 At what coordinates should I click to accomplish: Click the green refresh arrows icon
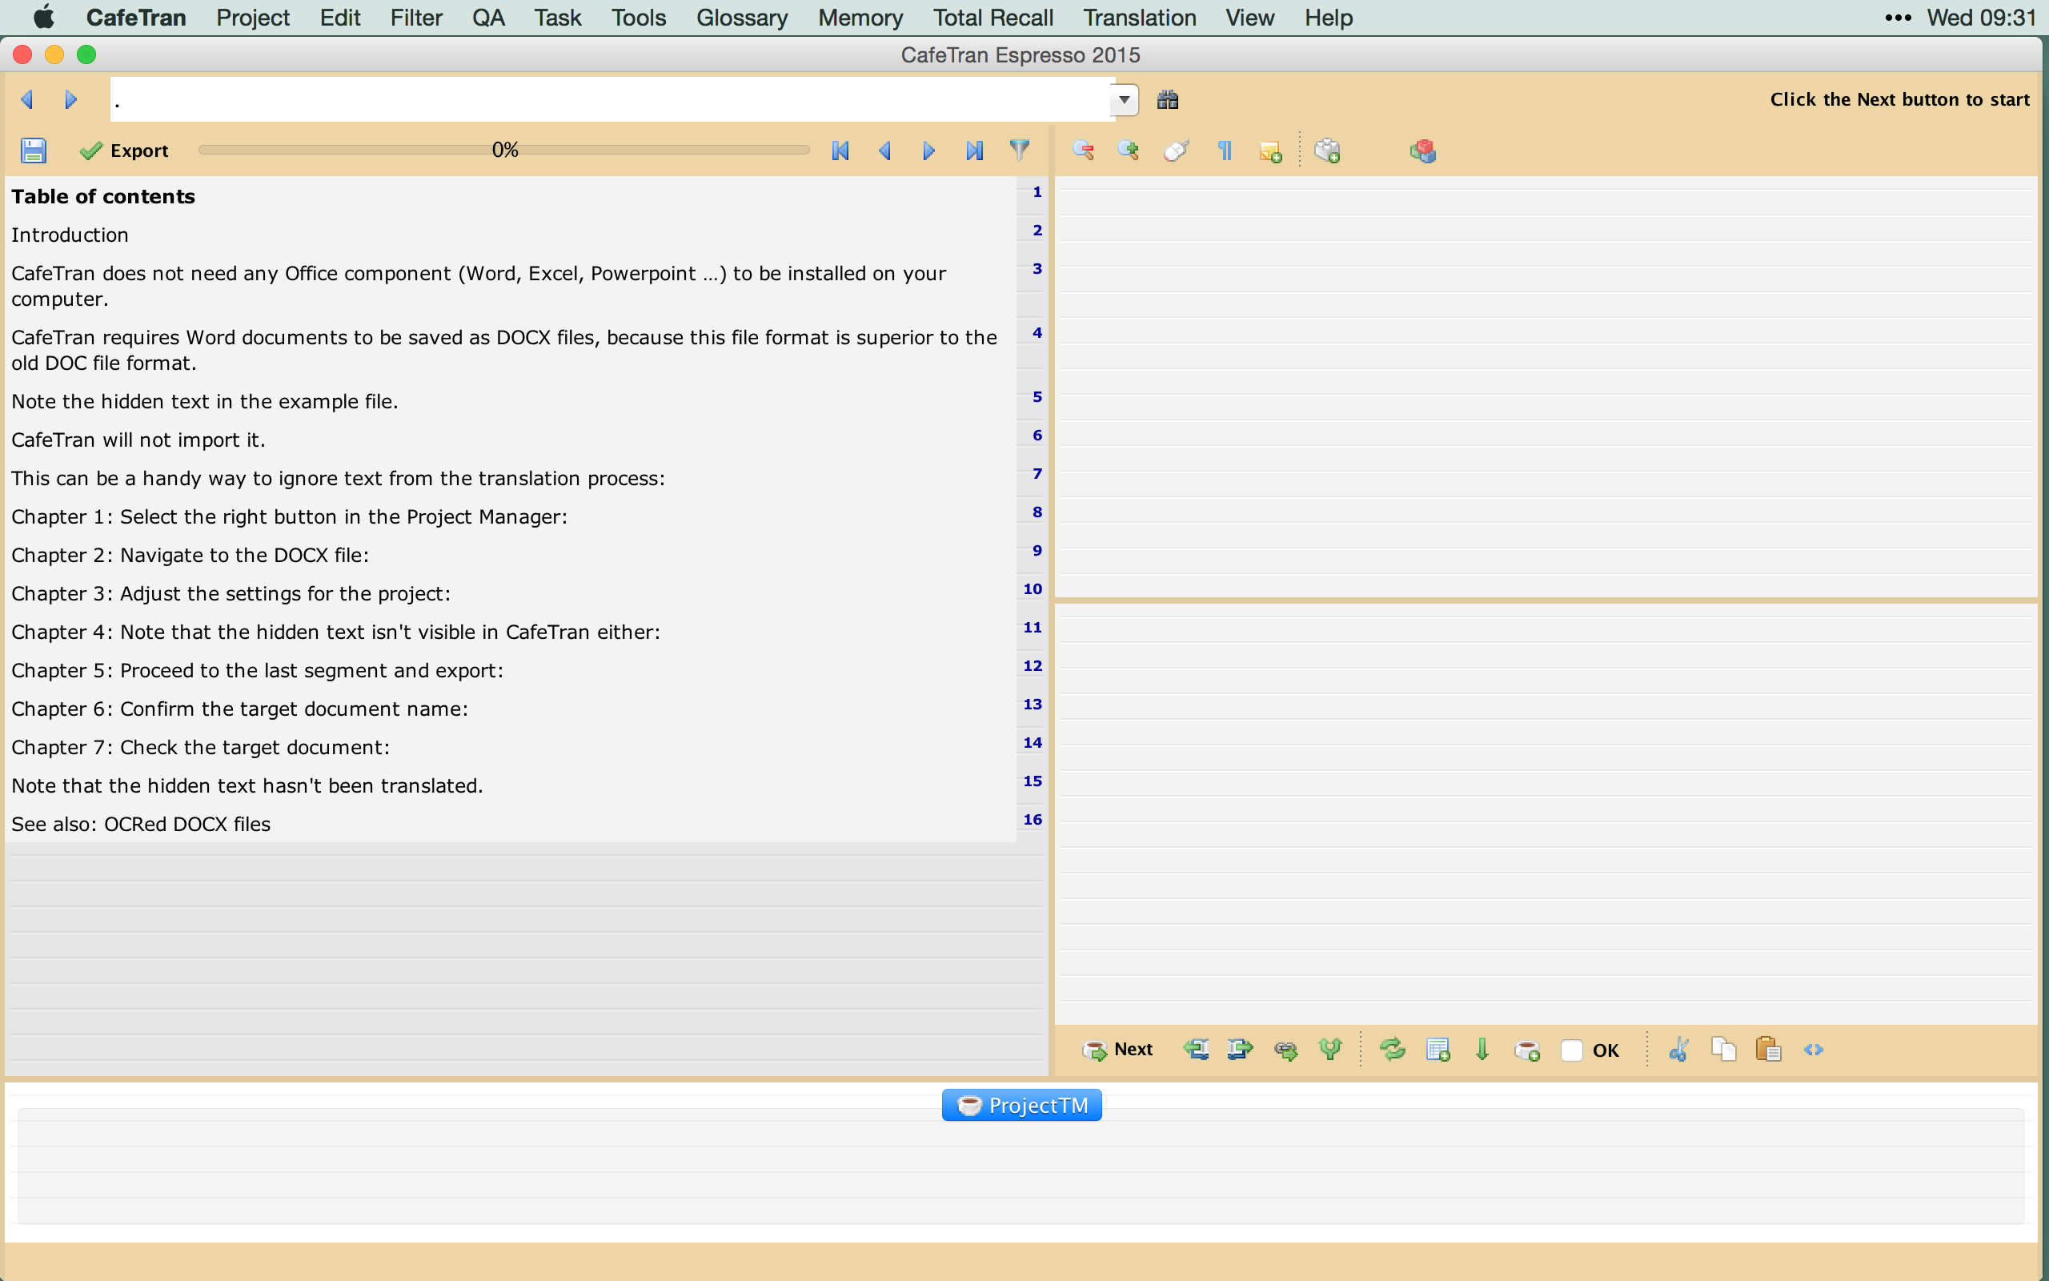tap(1392, 1050)
